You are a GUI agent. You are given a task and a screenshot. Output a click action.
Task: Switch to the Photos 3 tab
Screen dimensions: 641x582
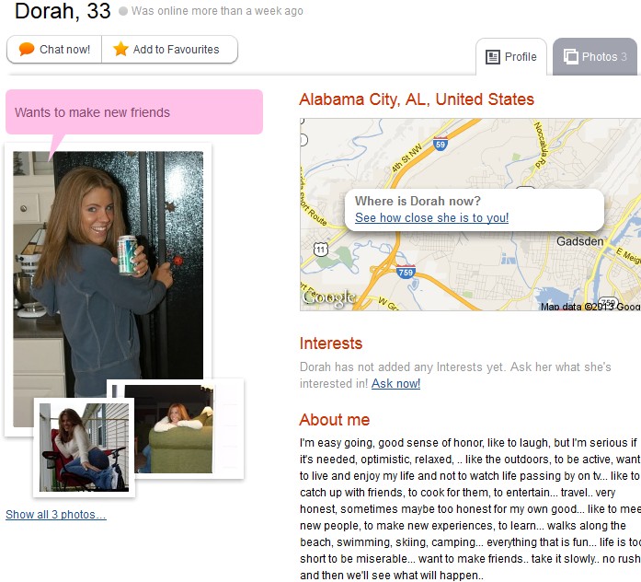tap(595, 56)
